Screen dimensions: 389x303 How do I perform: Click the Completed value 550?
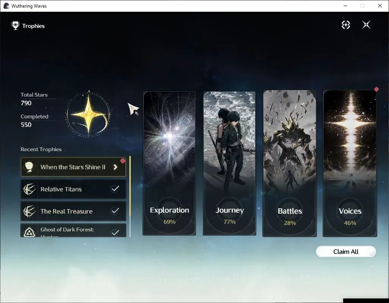[26, 125]
